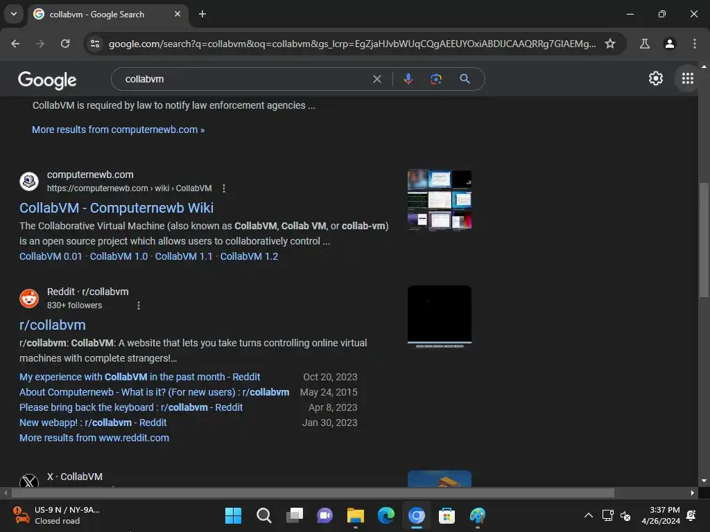Viewport: 710px width, 532px height.
Task: Click the forward navigation arrow
Action: (x=40, y=44)
